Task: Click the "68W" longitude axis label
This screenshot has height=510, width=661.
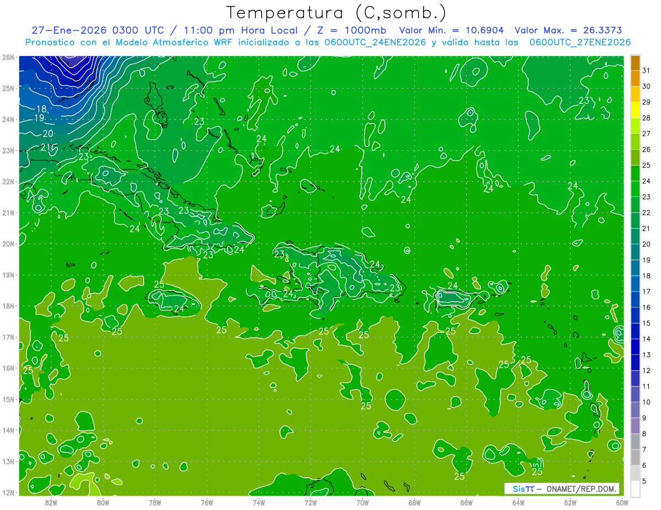Action: click(x=414, y=502)
